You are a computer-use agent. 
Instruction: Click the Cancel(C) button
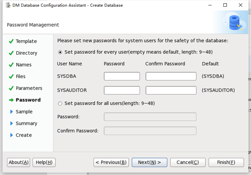(x=188, y=162)
